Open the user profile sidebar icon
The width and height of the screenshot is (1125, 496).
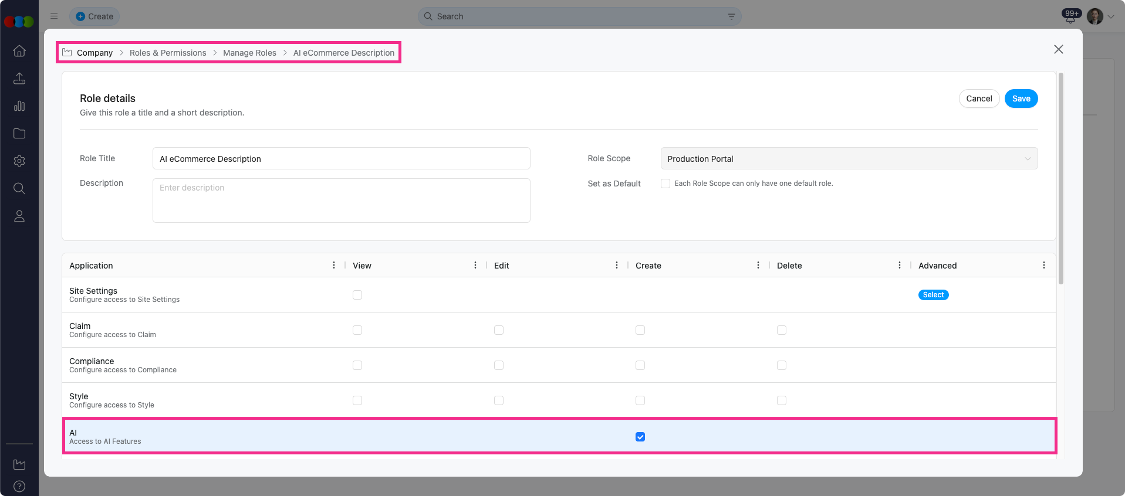coord(19,216)
